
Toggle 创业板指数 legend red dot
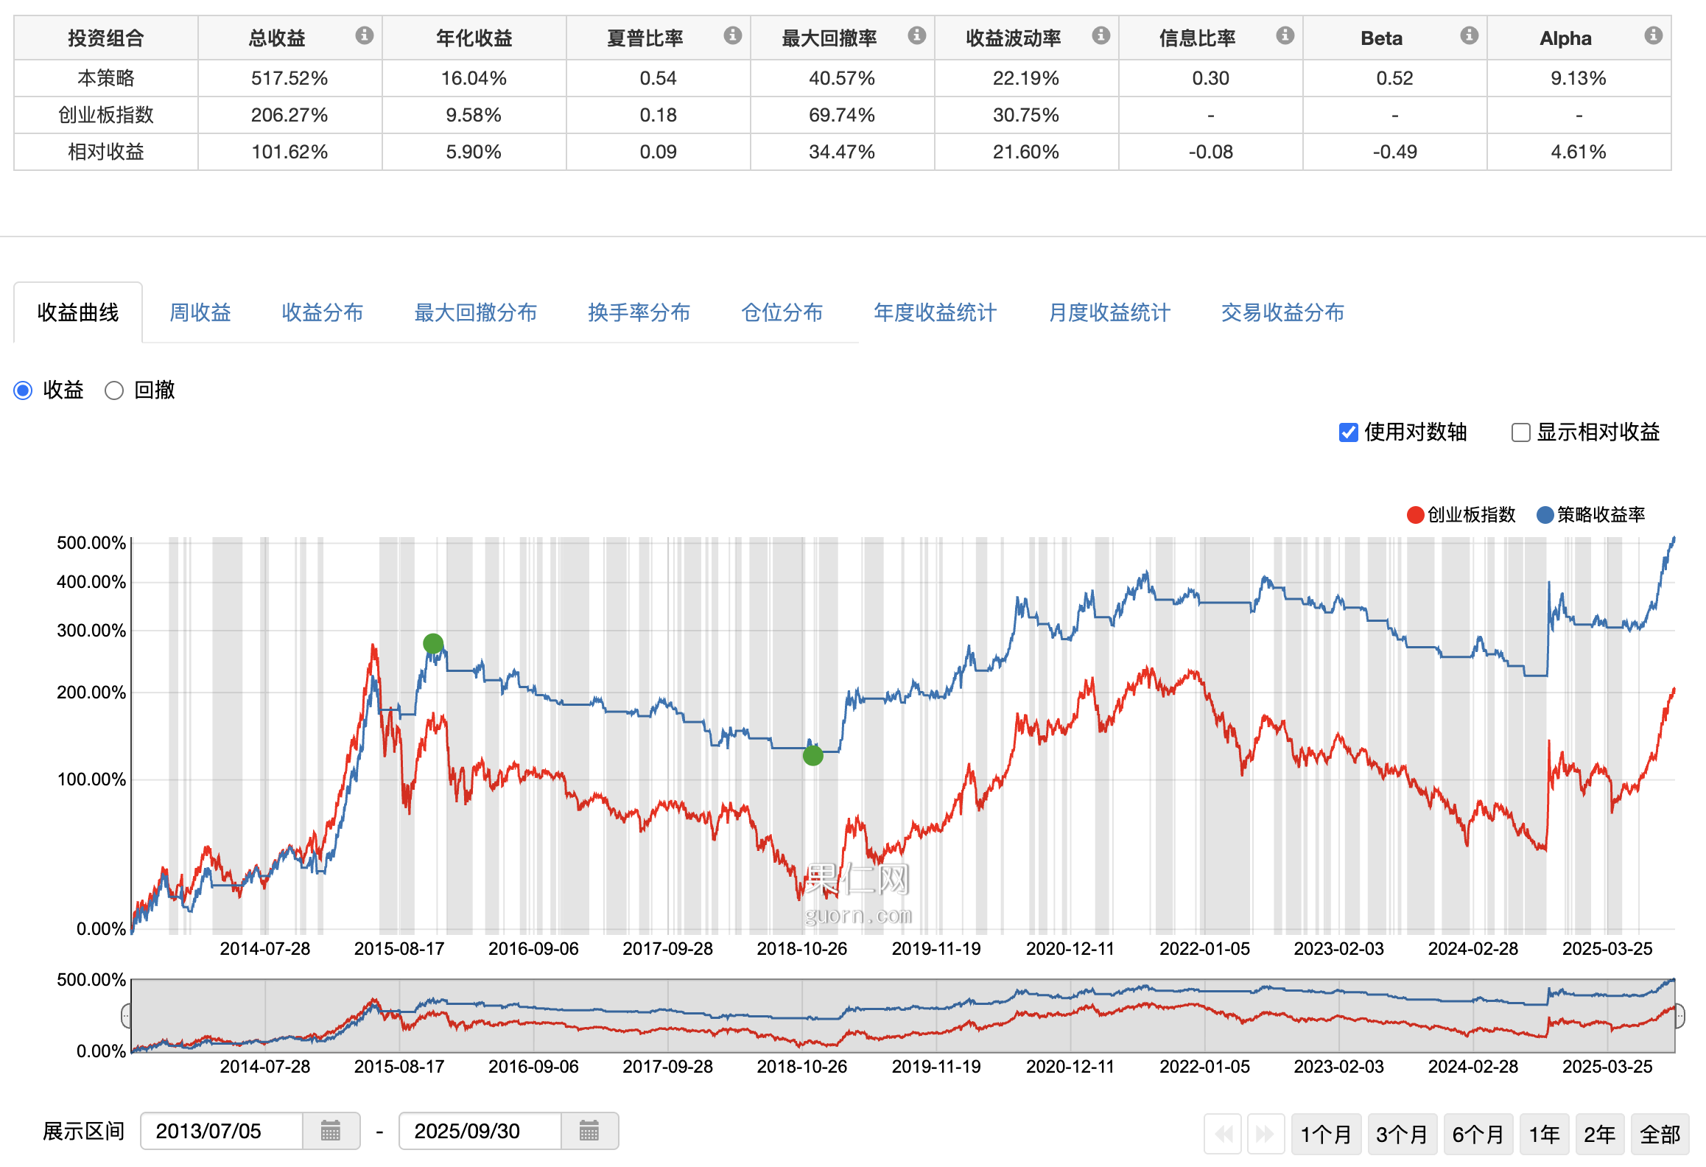(1415, 515)
